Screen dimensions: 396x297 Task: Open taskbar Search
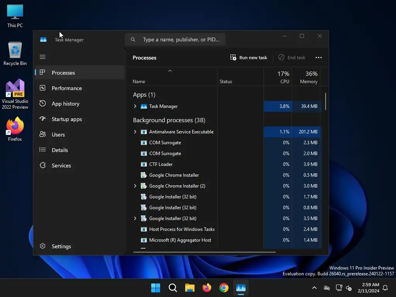pos(173,288)
